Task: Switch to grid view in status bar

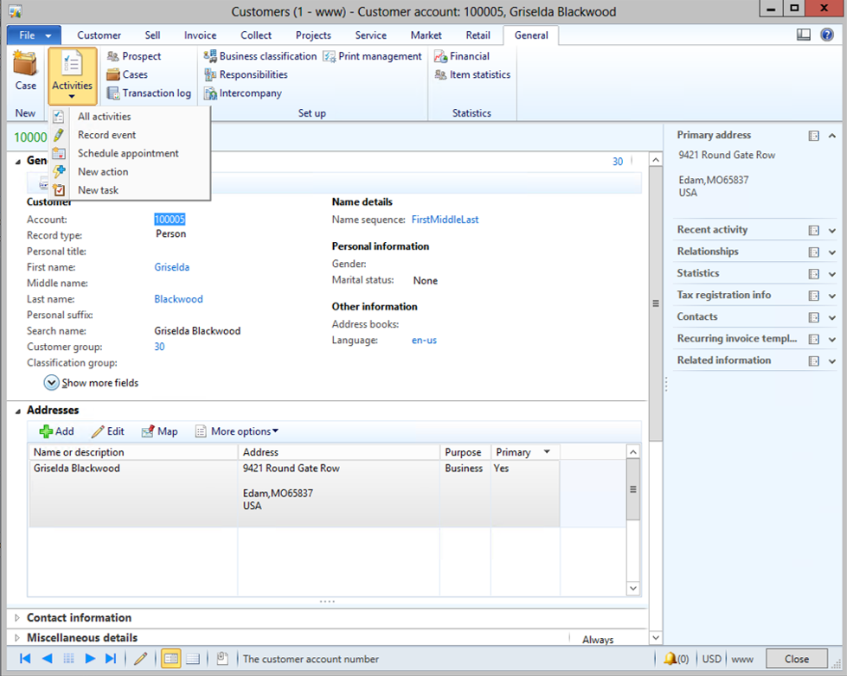Action: (x=193, y=659)
